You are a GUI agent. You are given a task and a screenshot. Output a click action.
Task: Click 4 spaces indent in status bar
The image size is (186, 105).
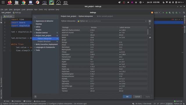[x=169, y=104]
